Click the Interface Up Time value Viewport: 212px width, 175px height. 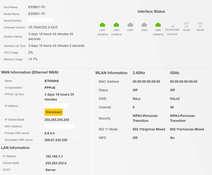[x=56, y=46]
